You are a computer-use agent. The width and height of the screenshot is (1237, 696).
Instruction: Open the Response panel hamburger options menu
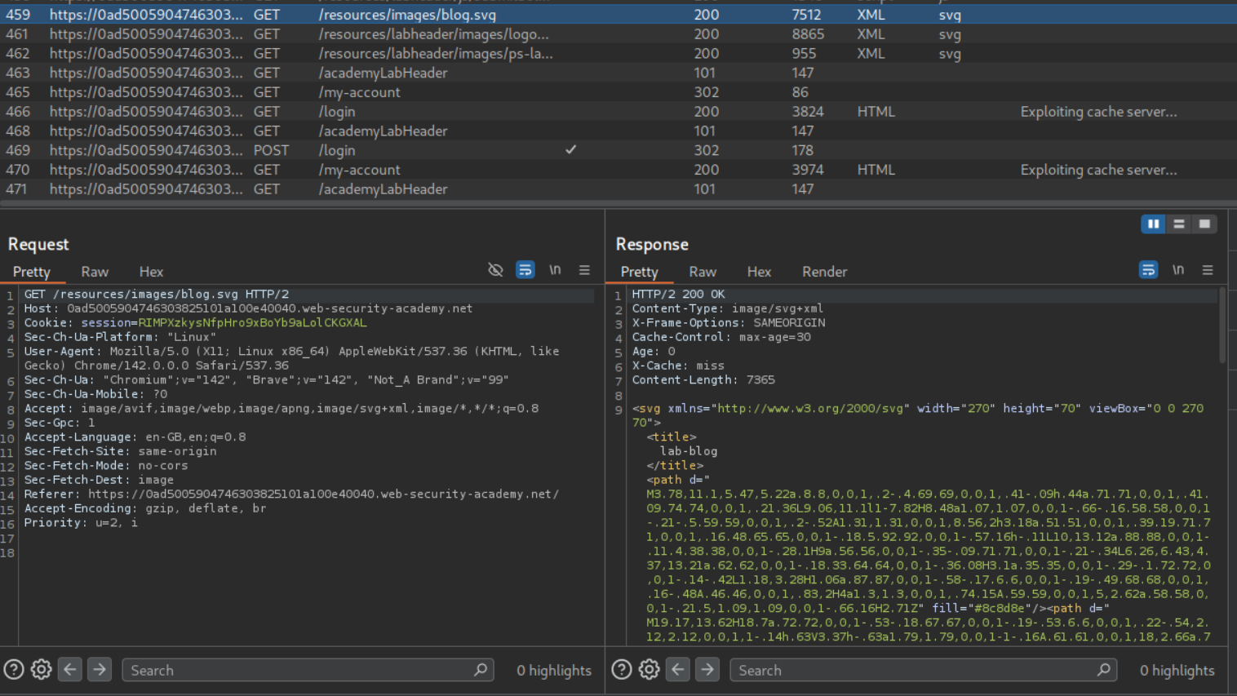(1208, 270)
